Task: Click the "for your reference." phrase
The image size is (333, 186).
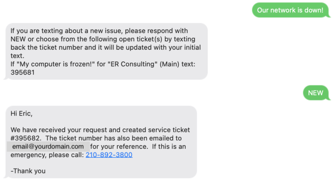Action: point(119,147)
